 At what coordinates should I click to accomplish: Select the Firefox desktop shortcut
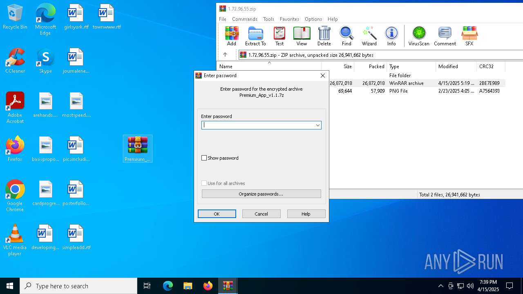click(x=15, y=149)
